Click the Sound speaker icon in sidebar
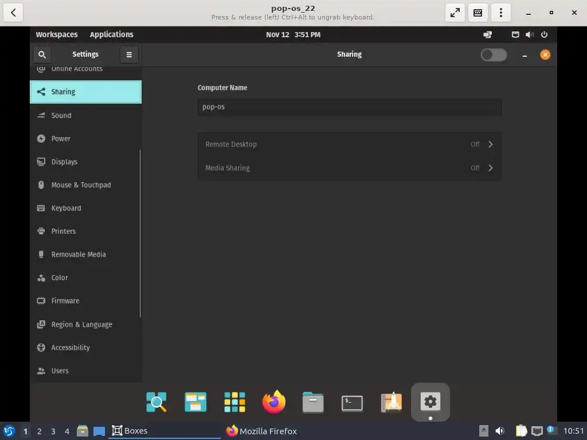Screen dimensions: 587x440 click(x=41, y=115)
